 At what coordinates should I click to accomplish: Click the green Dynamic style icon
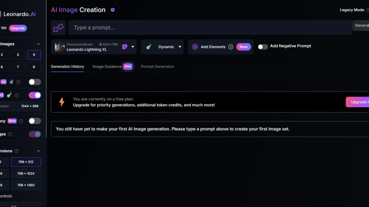(149, 47)
